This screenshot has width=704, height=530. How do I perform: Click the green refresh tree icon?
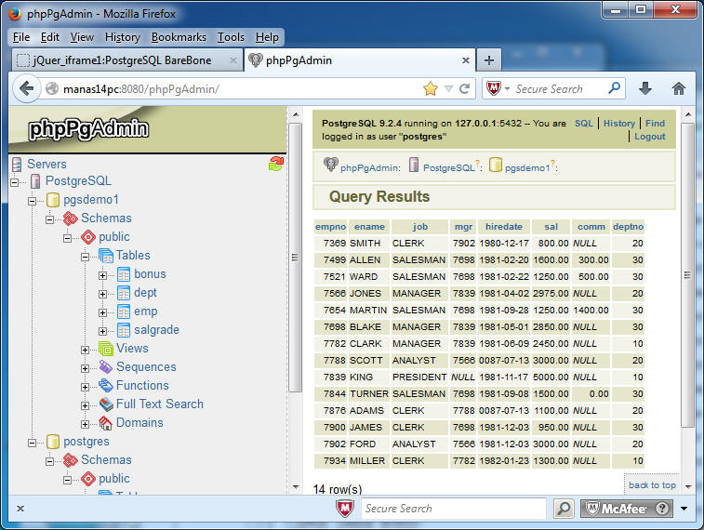pos(276,164)
